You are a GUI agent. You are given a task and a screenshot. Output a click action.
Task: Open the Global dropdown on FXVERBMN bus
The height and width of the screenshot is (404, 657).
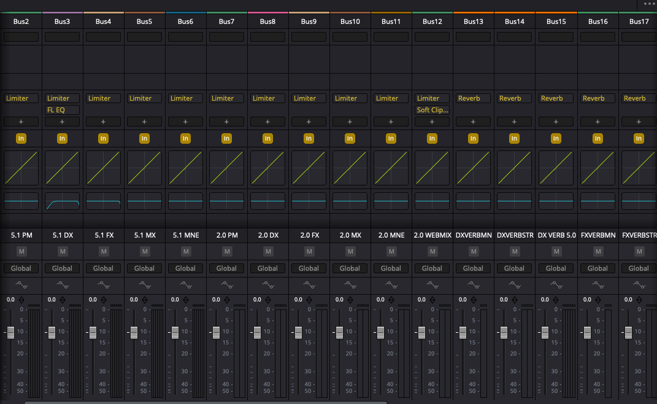tap(597, 268)
